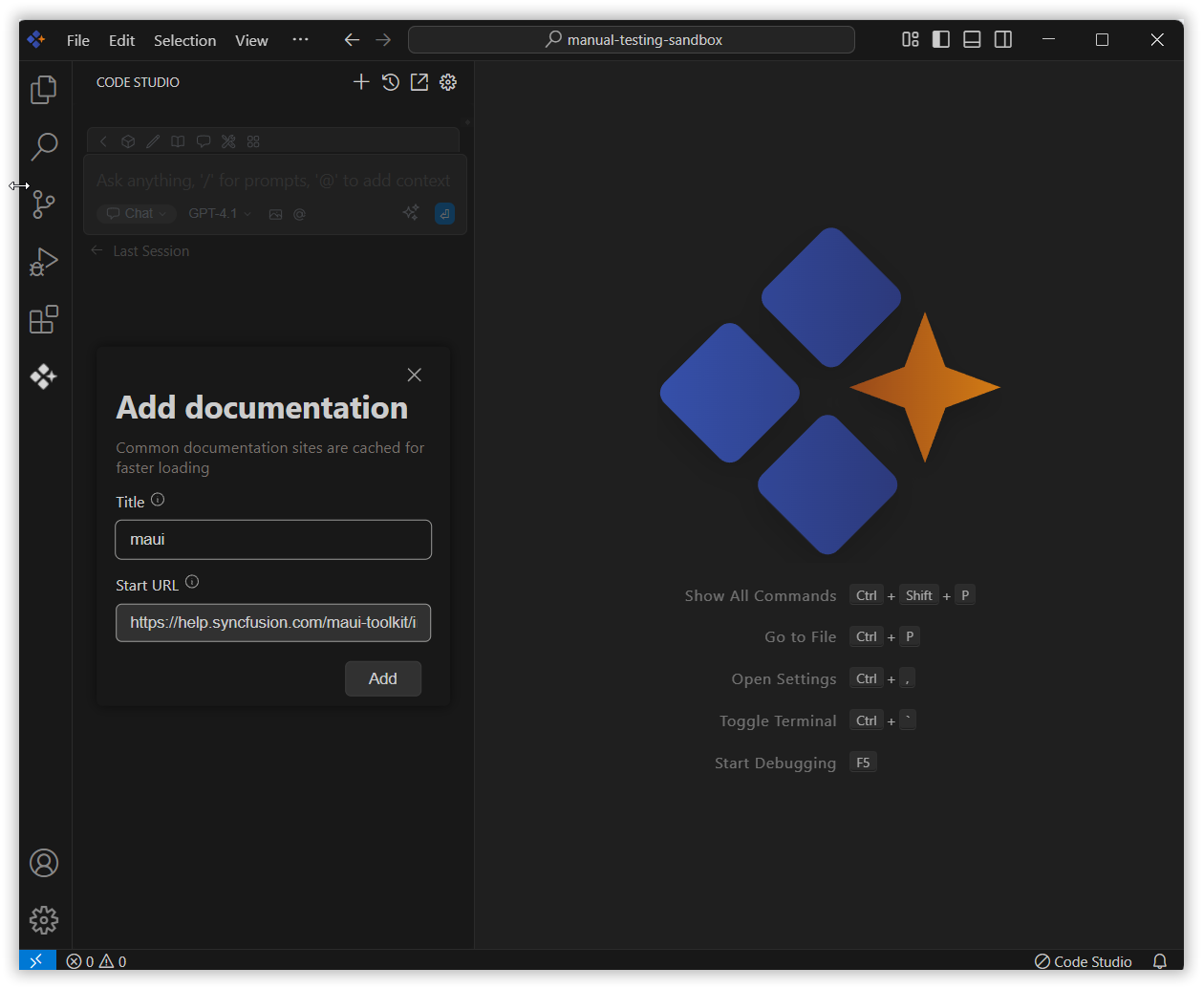The width and height of the screenshot is (1203, 989).
Task: Click the Title input containing maui
Action: [x=273, y=540]
